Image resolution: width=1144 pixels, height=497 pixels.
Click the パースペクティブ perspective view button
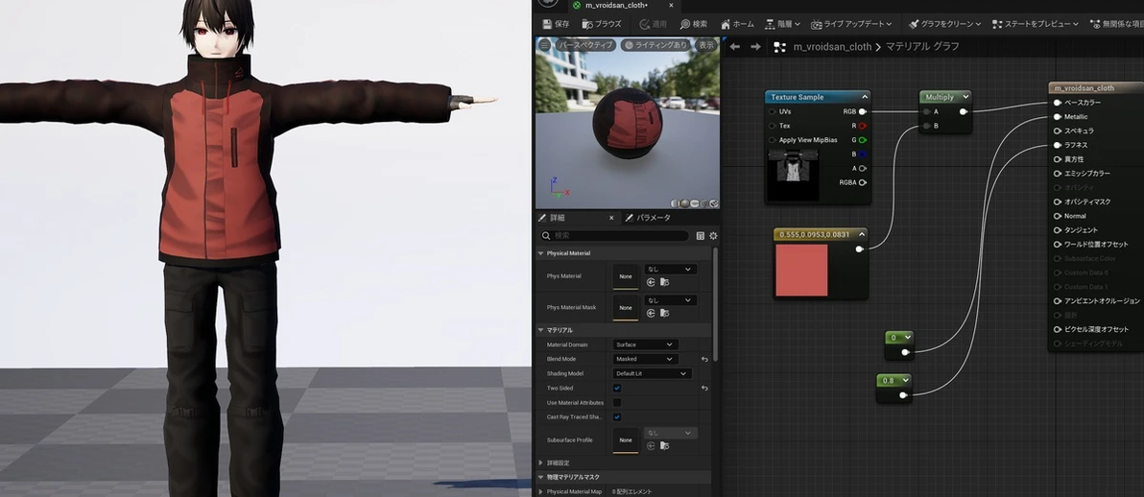coord(584,45)
